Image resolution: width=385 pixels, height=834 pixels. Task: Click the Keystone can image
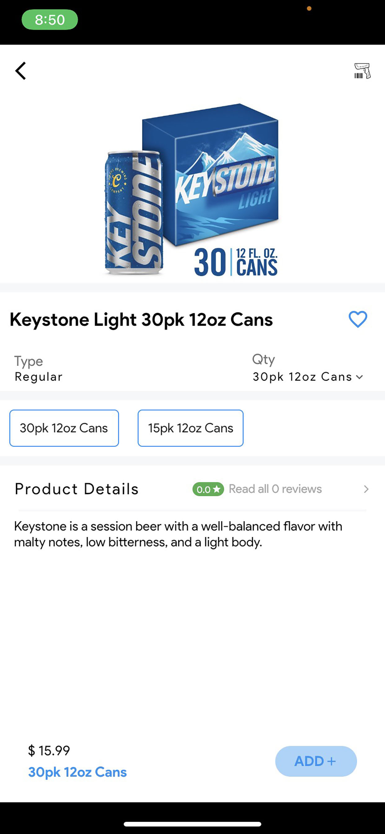pyautogui.click(x=133, y=213)
